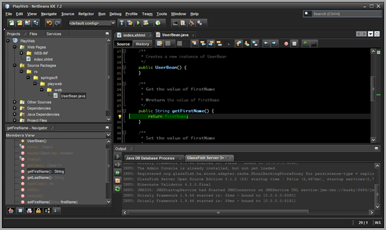Click the New File toolbar icon
Screen dimensions: 386x230
[x=11, y=23]
